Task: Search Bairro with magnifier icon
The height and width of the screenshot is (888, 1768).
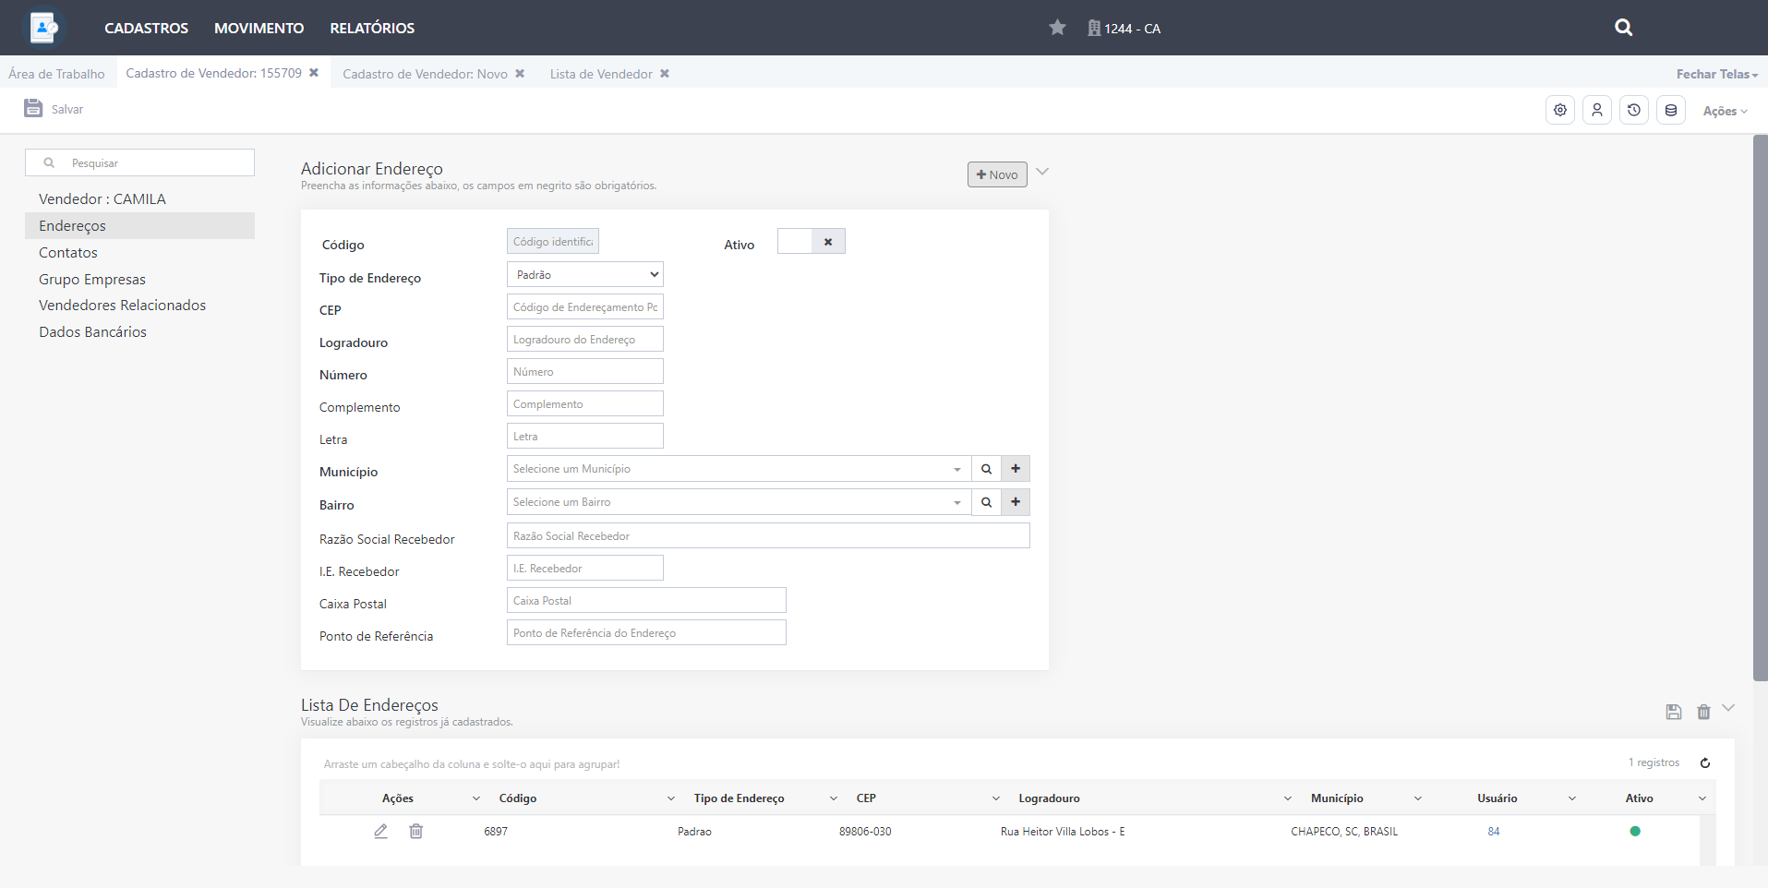Action: point(986,502)
